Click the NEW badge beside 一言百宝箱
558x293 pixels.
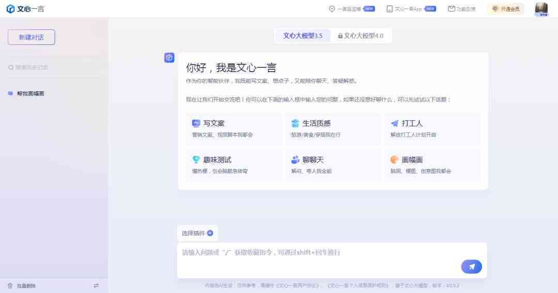[x=369, y=9]
